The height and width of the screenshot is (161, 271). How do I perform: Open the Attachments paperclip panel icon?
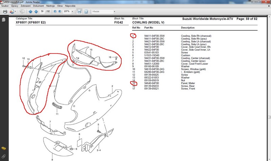click(x=3, y=157)
